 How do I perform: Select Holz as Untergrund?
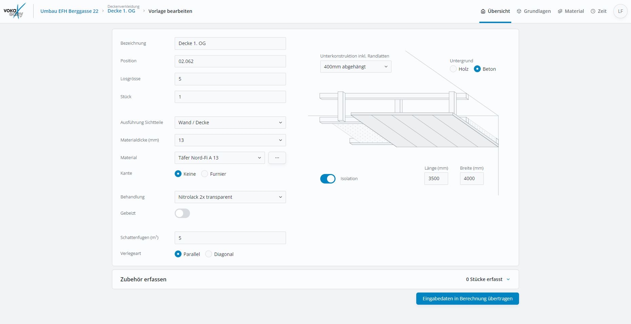(453, 69)
